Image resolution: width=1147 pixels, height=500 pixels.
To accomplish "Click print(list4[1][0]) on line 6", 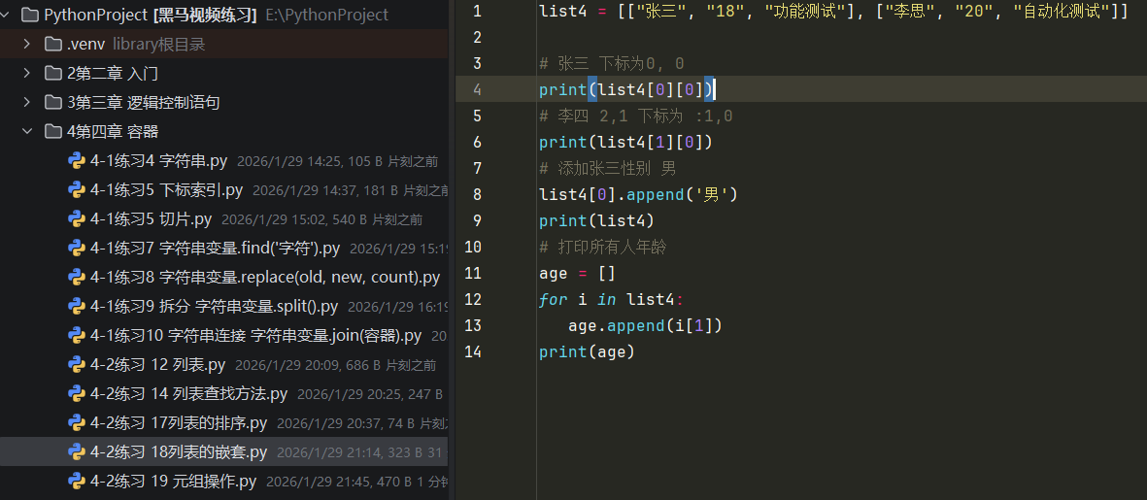I will pyautogui.click(x=625, y=143).
